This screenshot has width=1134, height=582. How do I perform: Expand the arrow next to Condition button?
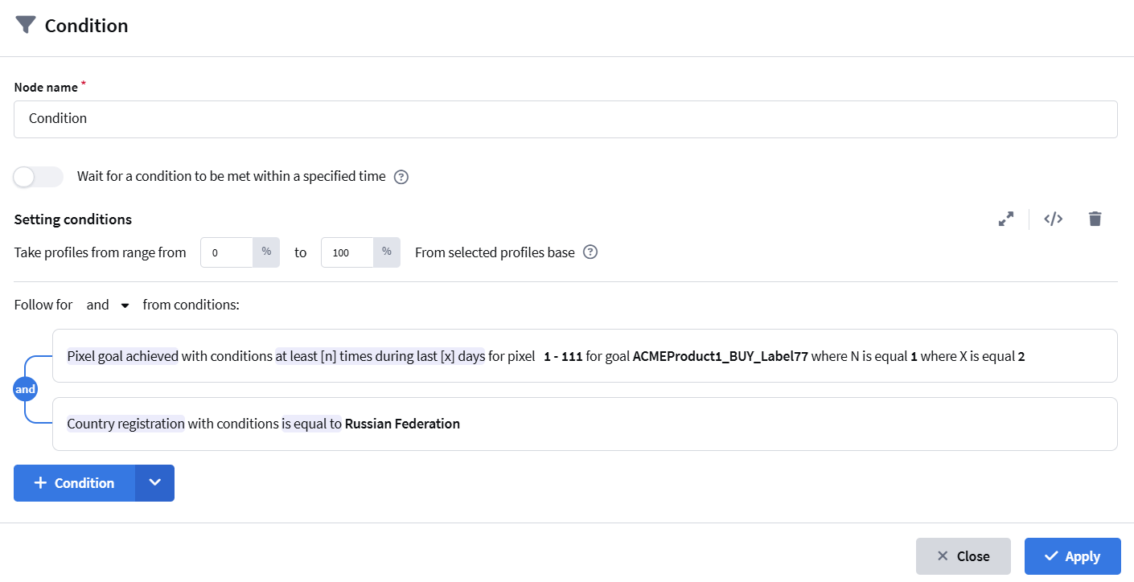(x=155, y=483)
